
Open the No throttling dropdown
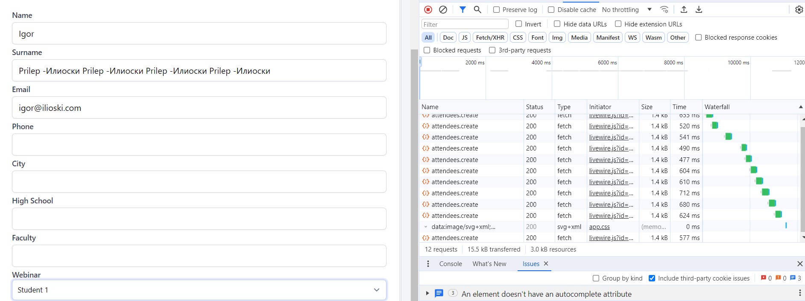pyautogui.click(x=626, y=9)
